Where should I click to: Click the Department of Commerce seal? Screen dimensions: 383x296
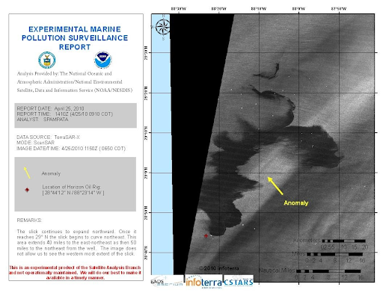click(47, 60)
